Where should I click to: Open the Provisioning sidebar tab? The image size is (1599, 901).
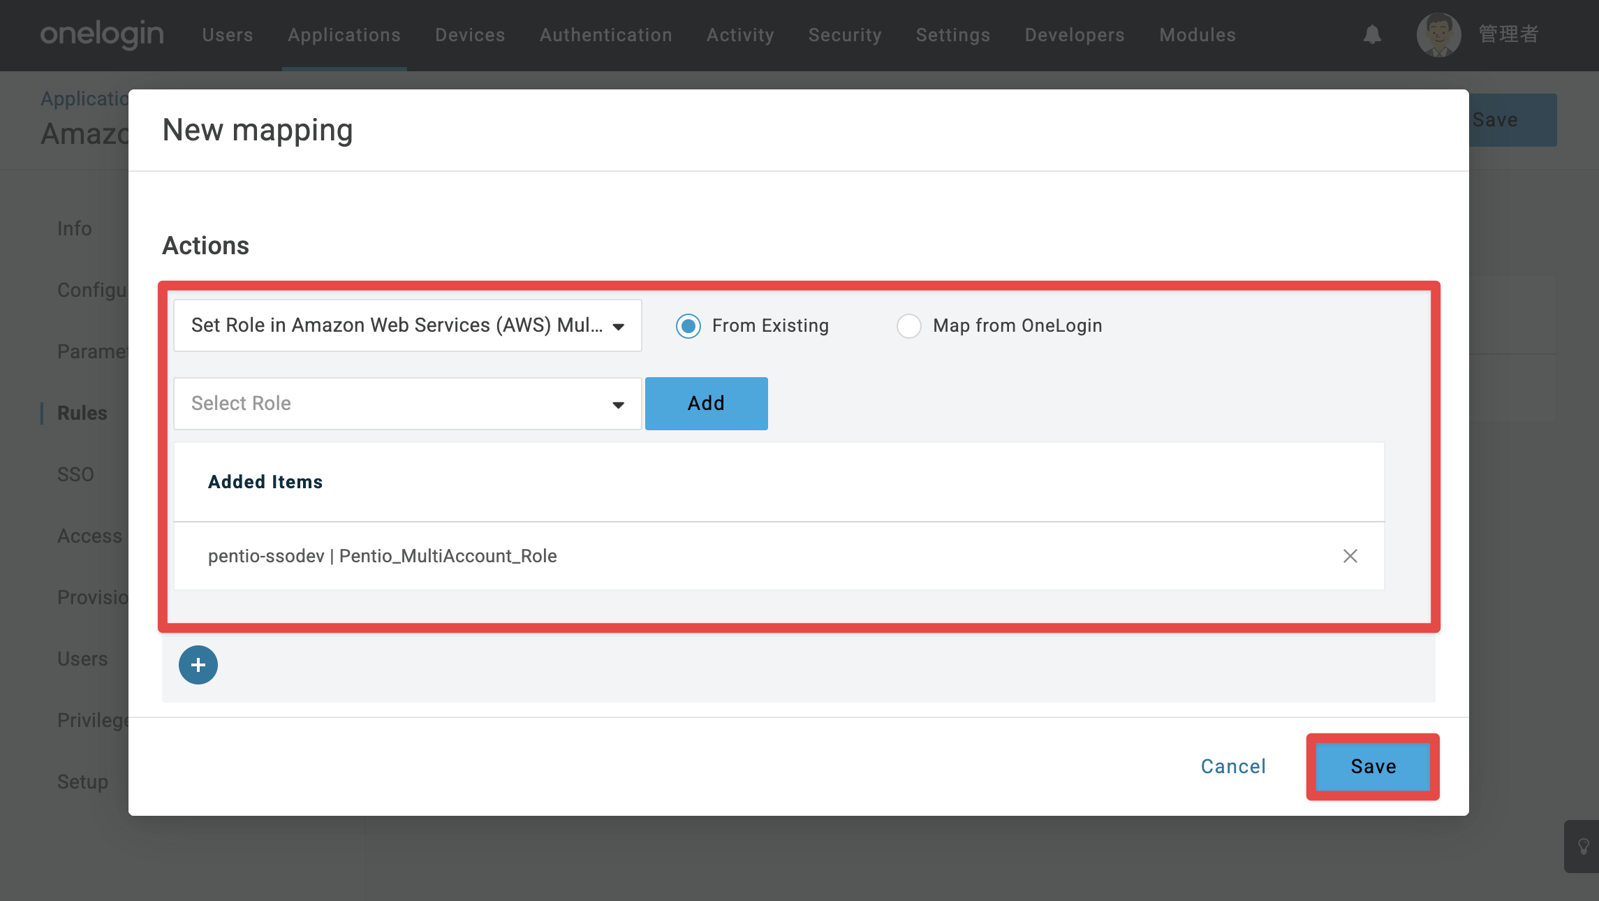point(93,597)
